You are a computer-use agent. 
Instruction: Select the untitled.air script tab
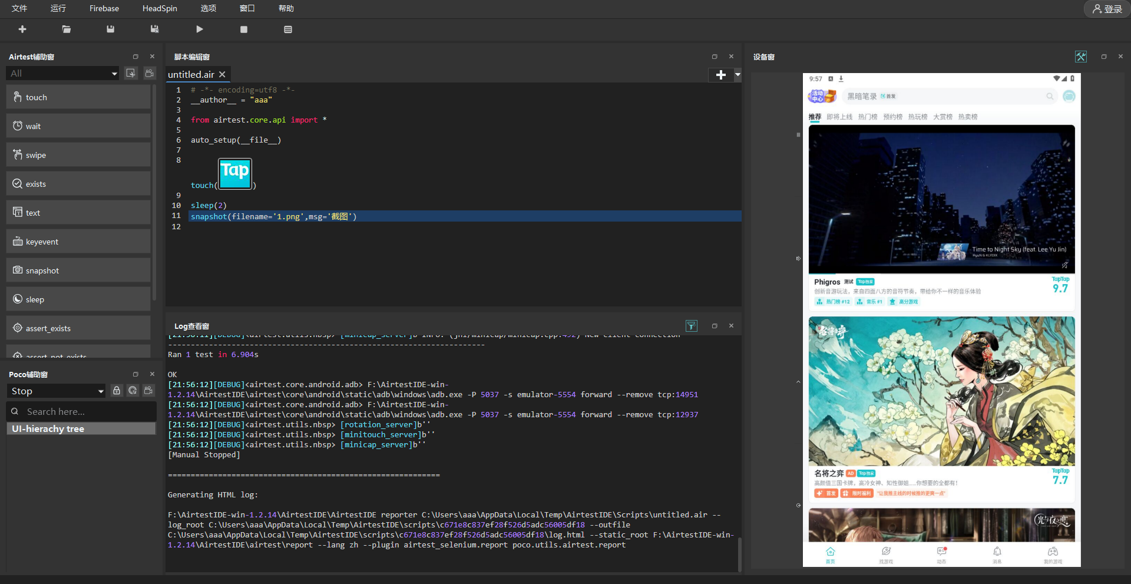click(x=191, y=74)
